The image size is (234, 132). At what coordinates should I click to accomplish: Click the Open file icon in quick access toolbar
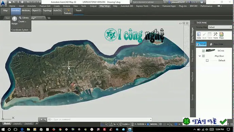coord(14,2)
